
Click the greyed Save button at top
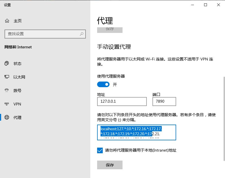tap(110, 29)
